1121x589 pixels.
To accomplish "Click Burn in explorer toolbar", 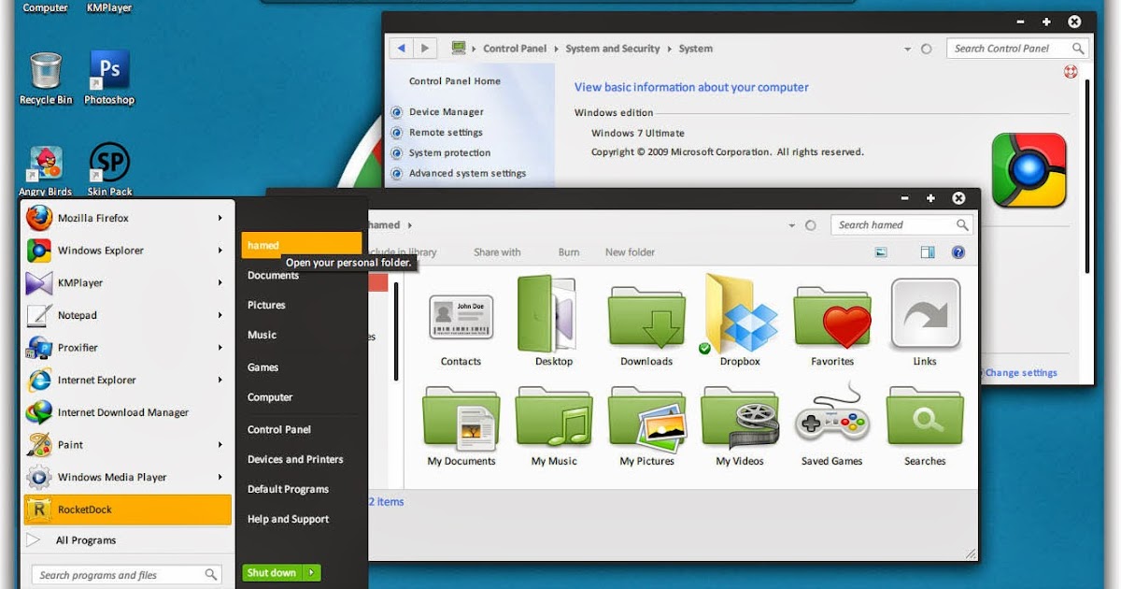I will pos(569,252).
